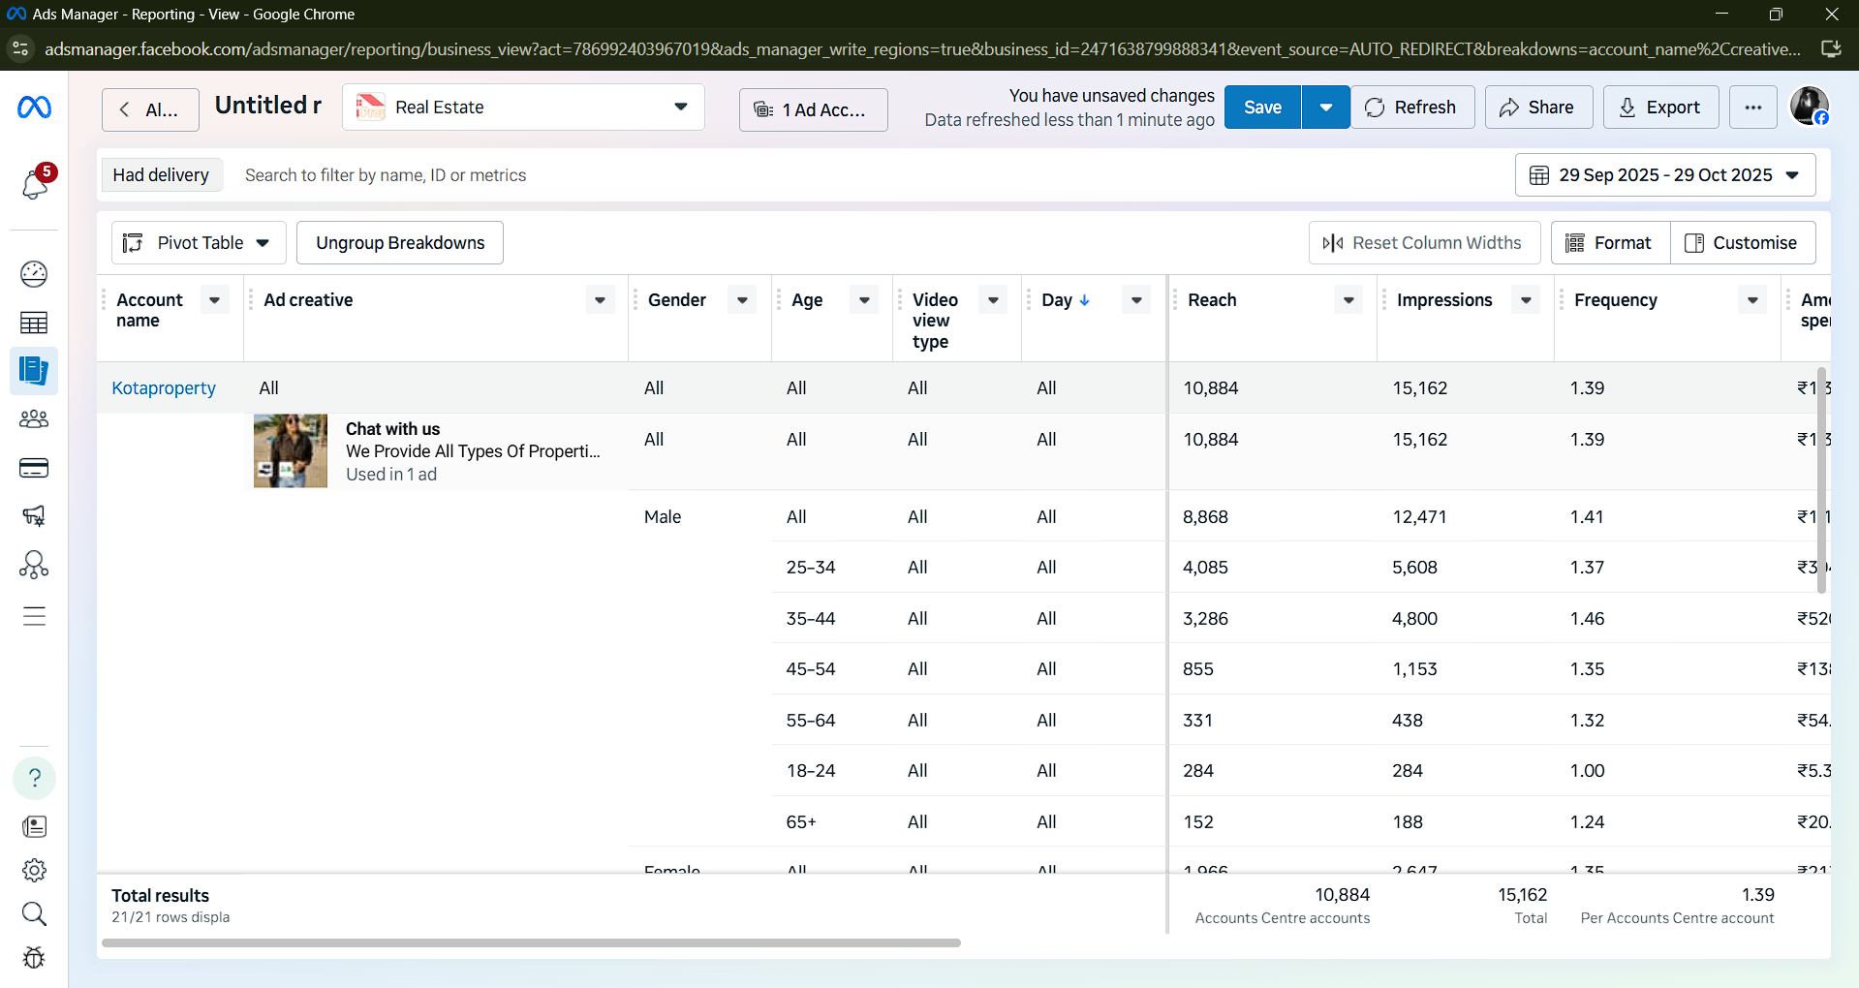Image resolution: width=1859 pixels, height=988 pixels.
Task: Open Audiences people icon in sidebar
Action: [34, 419]
